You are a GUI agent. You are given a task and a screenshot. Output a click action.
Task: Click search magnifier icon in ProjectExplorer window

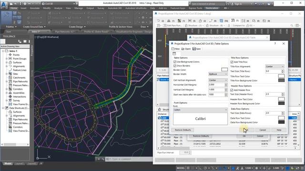tap(292, 25)
